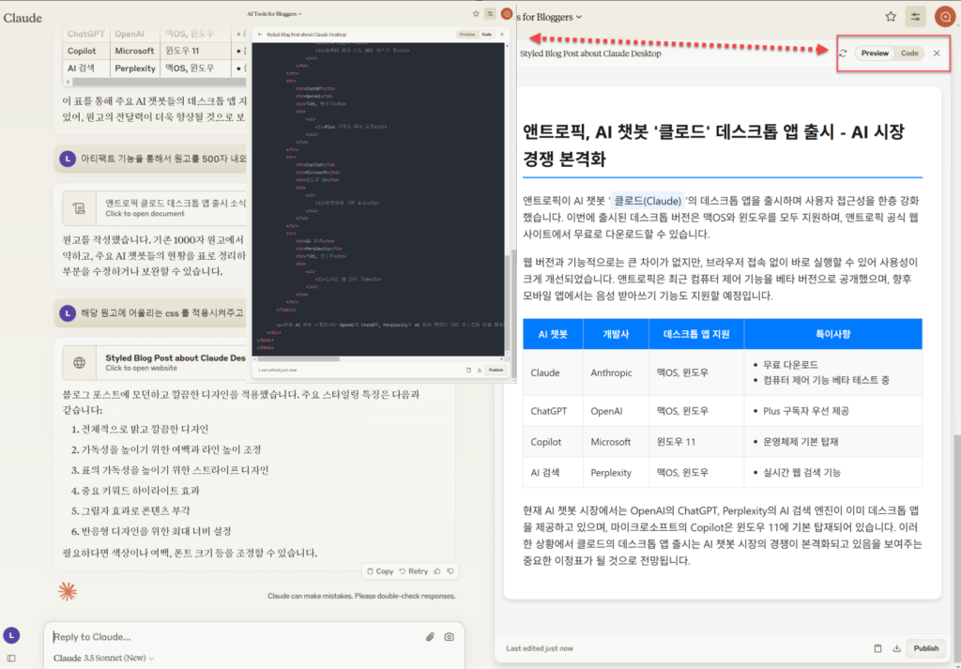Close the small code artifact panel

point(502,35)
